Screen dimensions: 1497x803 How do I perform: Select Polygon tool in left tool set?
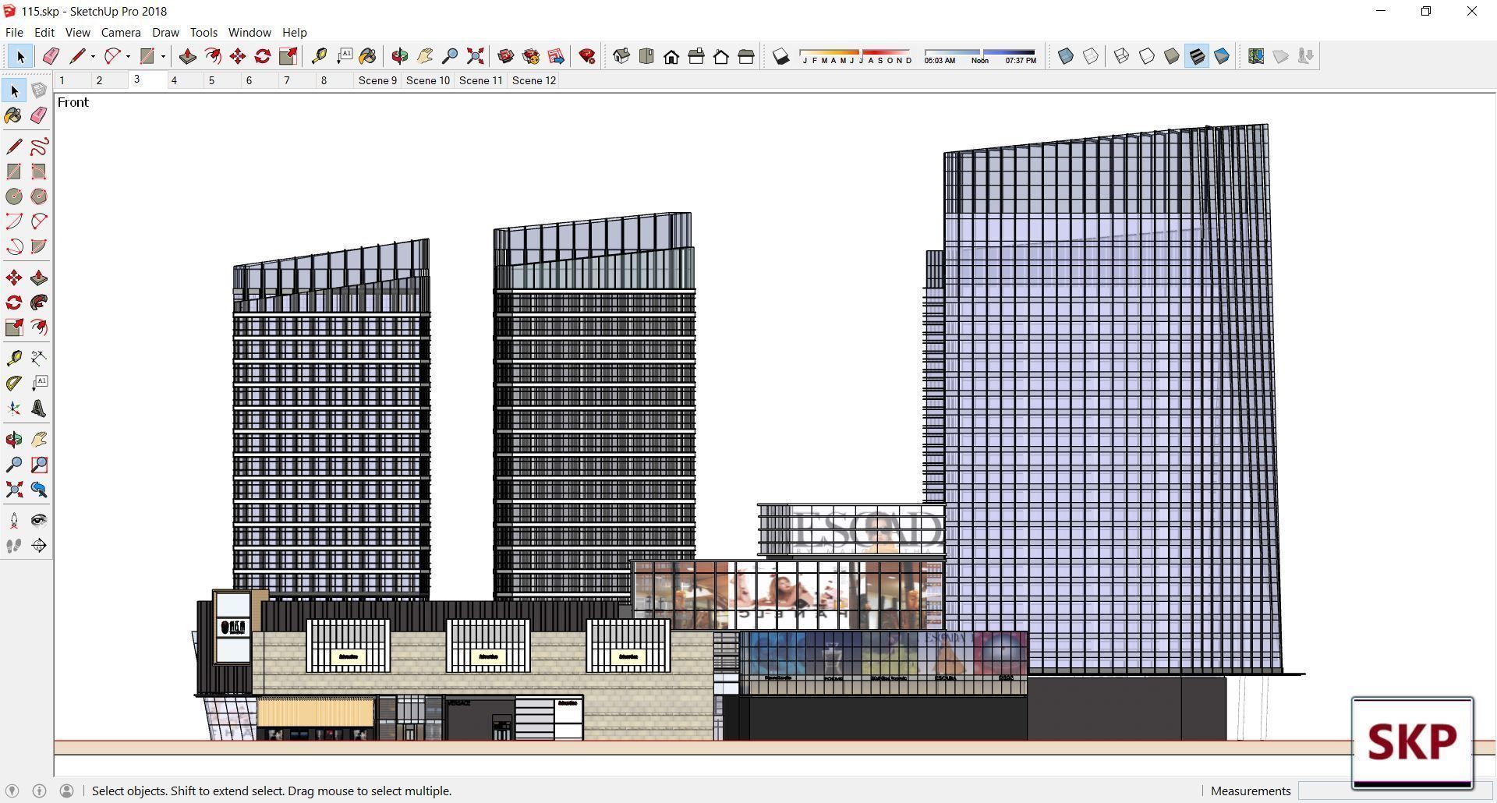(x=39, y=196)
